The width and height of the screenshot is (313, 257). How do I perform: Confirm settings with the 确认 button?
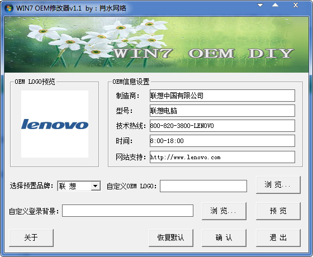click(x=224, y=238)
